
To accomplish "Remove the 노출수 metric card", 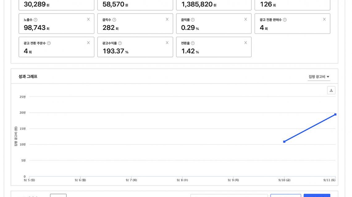I will click(x=88, y=19).
